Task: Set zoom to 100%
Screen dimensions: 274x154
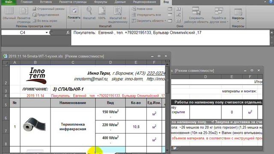Action: point(102,13)
